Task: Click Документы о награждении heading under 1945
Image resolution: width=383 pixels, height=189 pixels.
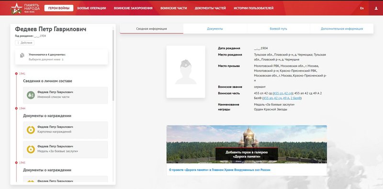Action: (x=47, y=170)
